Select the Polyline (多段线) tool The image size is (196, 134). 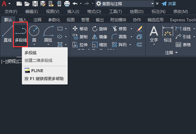click(21, 34)
